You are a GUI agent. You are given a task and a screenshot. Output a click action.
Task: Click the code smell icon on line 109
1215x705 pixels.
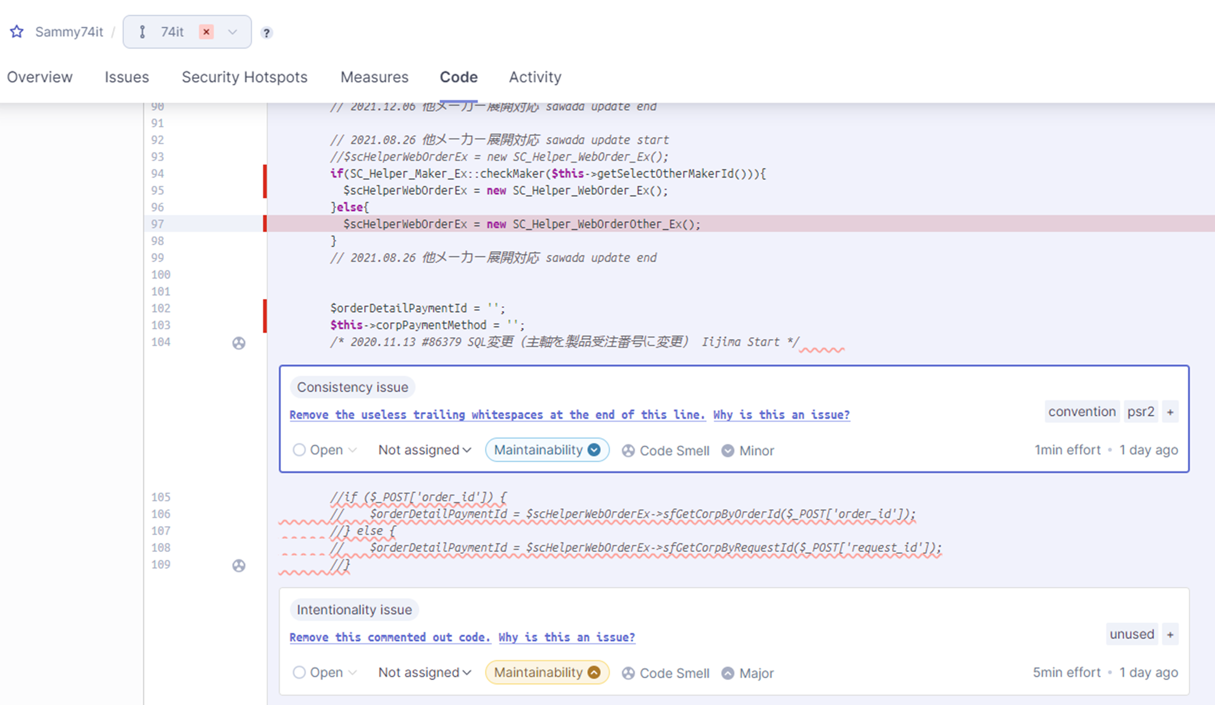(x=239, y=565)
